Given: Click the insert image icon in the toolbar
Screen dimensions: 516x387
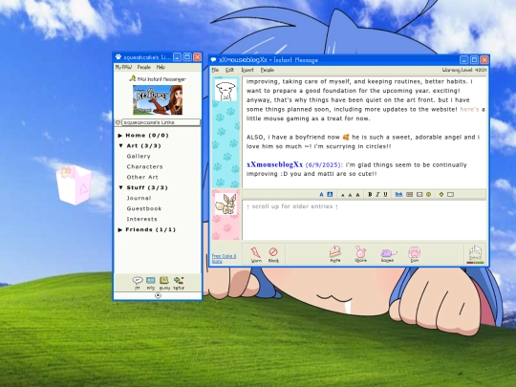Looking at the screenshot, I should pyautogui.click(x=409, y=195).
